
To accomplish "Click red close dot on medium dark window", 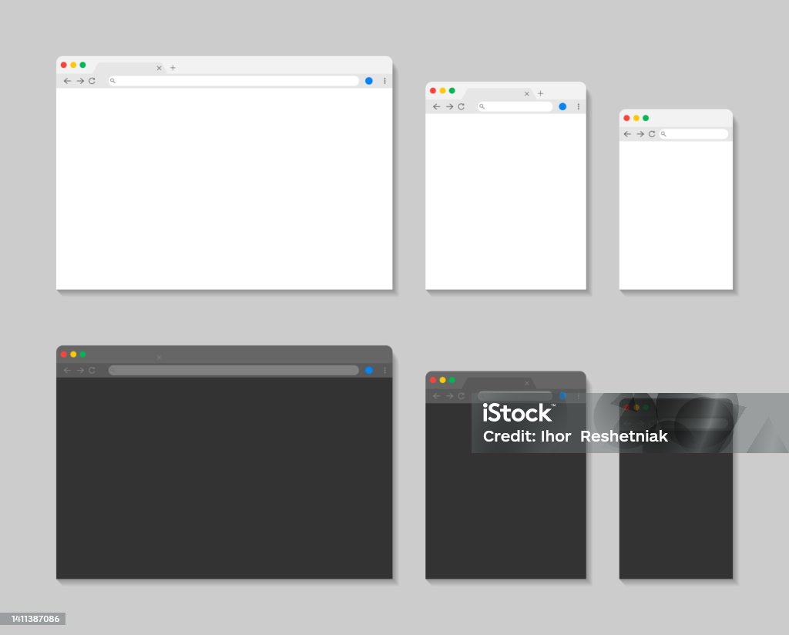I will tap(433, 380).
